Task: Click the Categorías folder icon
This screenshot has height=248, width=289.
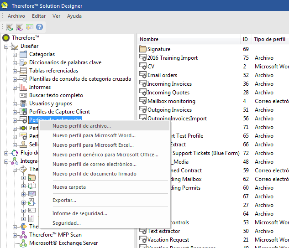Action: [23, 54]
